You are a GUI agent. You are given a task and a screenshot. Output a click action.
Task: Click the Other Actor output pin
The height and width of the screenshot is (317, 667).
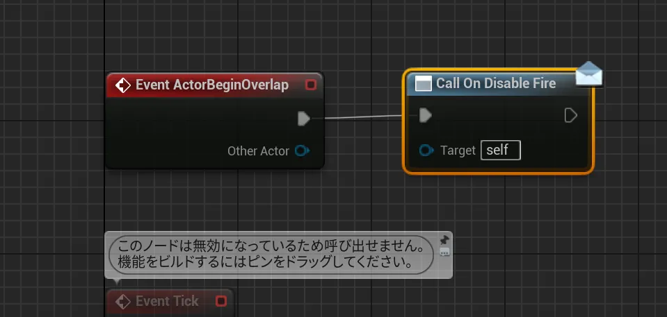click(x=302, y=151)
